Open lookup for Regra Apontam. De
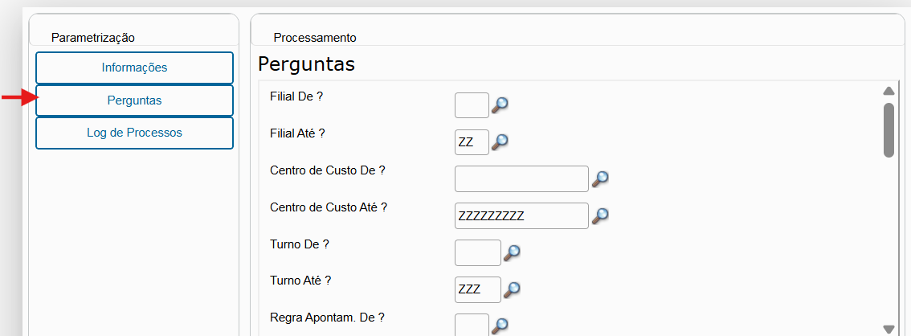 click(x=500, y=326)
